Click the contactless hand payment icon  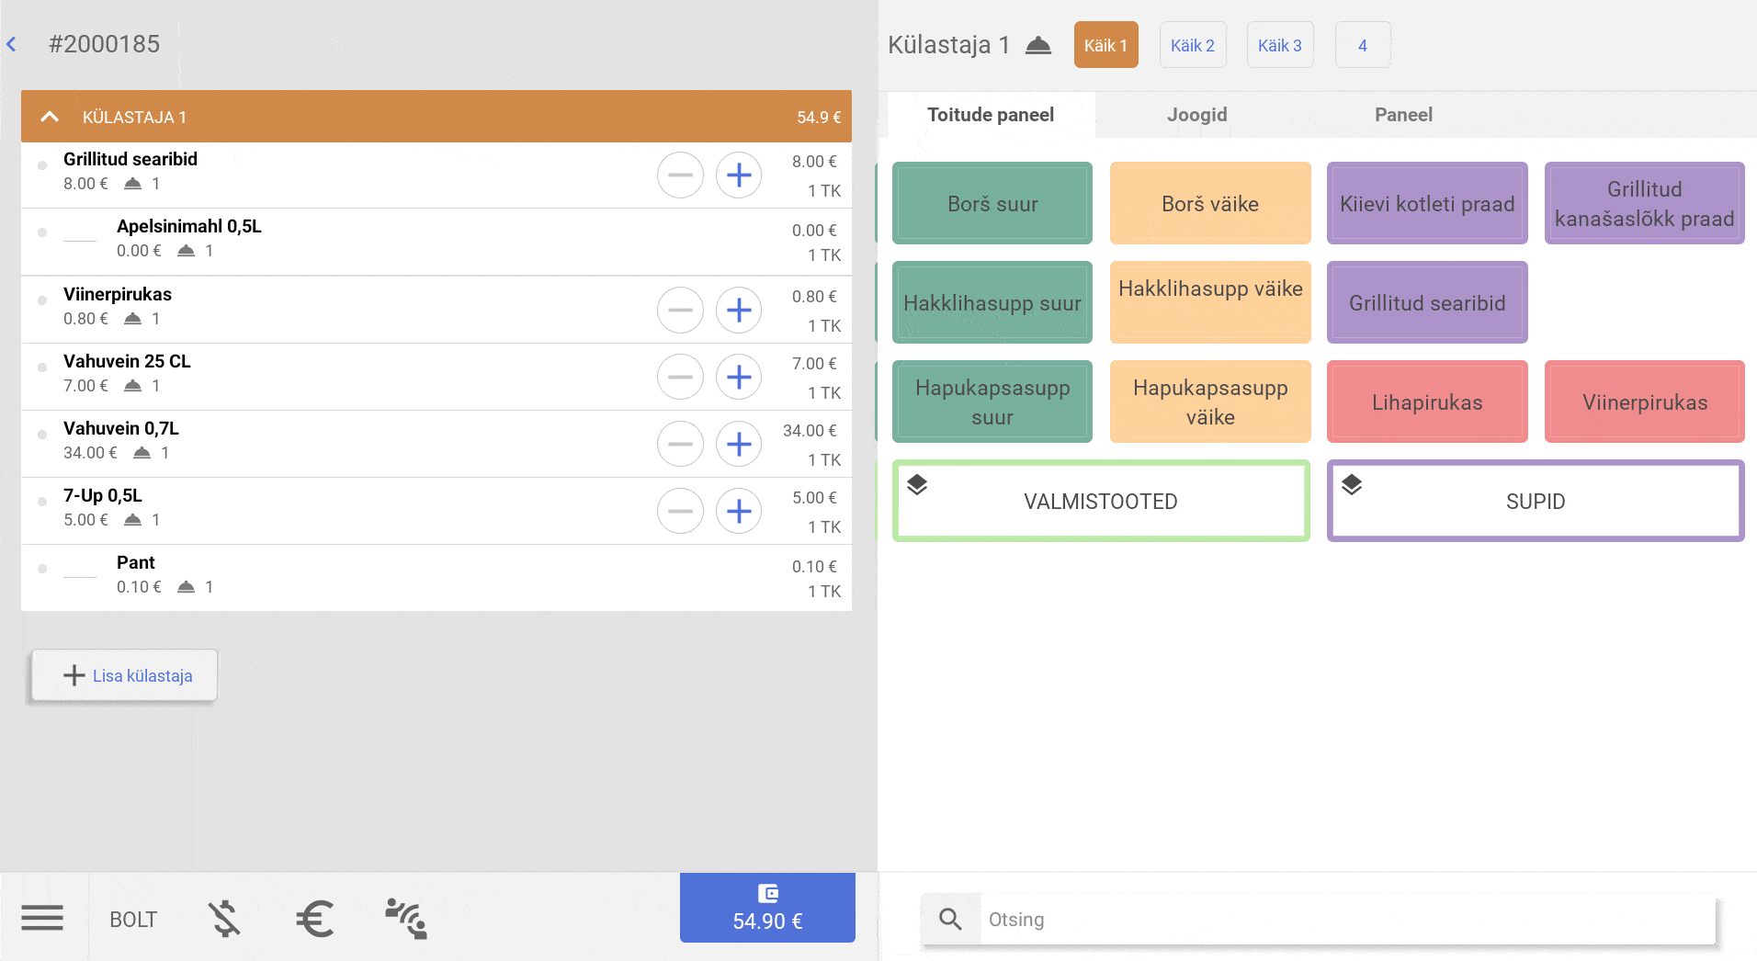[406, 918]
